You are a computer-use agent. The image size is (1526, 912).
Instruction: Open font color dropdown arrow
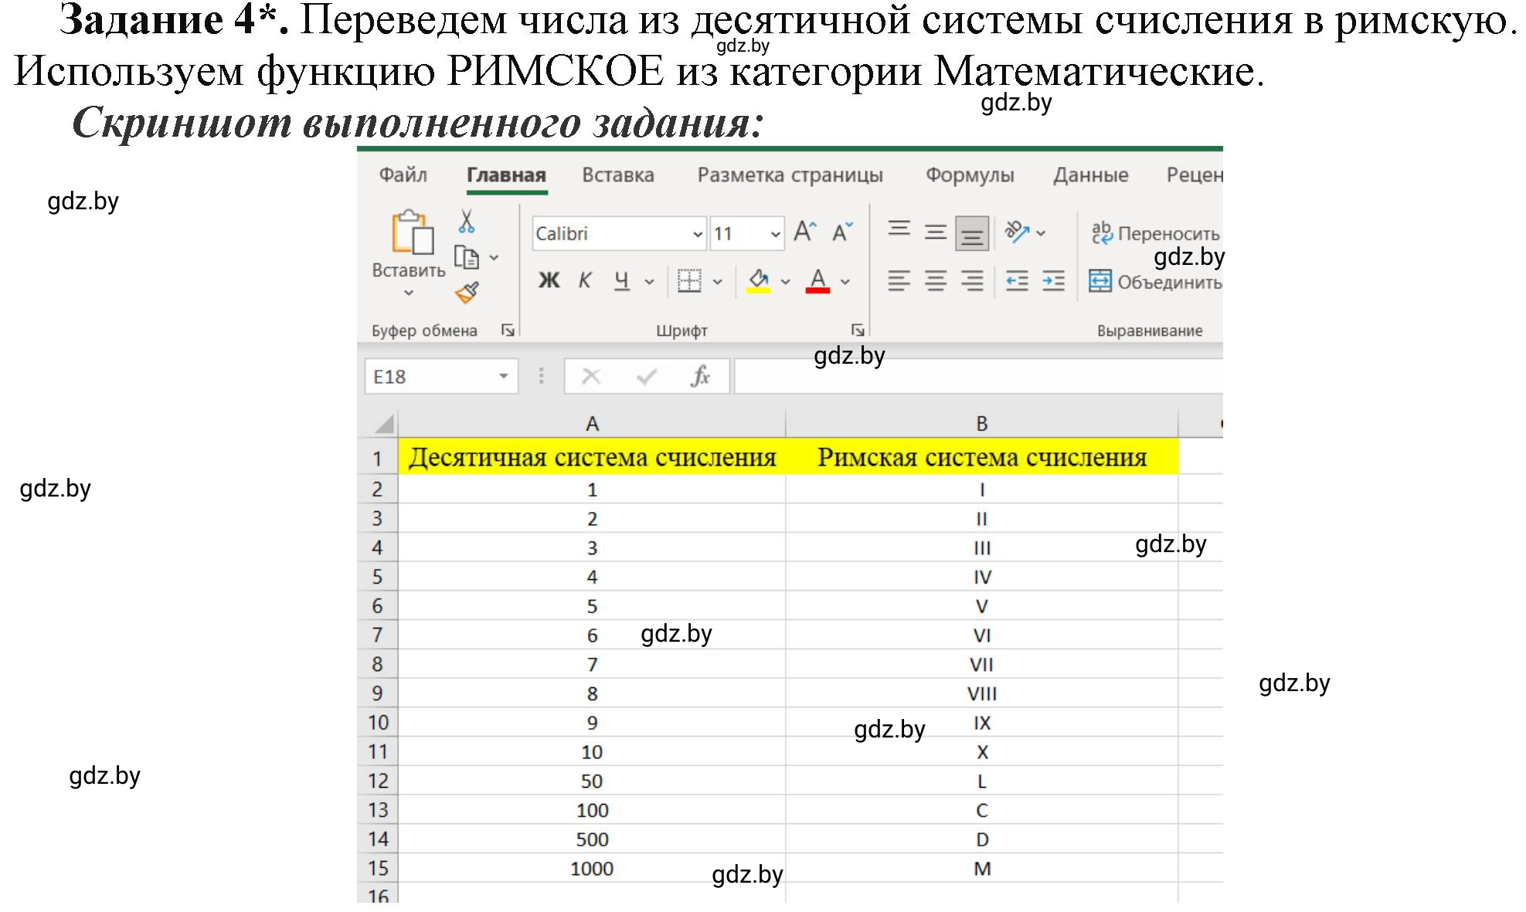pyautogui.click(x=845, y=282)
